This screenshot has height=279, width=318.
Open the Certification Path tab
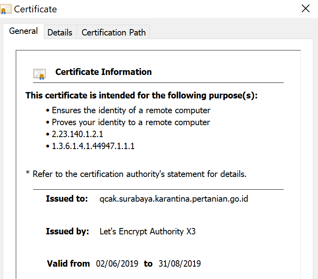(114, 33)
